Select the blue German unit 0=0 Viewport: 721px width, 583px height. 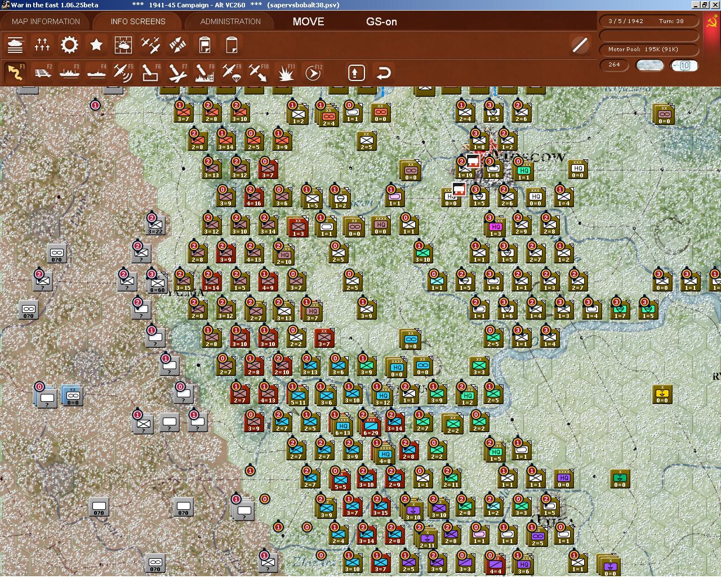73,396
